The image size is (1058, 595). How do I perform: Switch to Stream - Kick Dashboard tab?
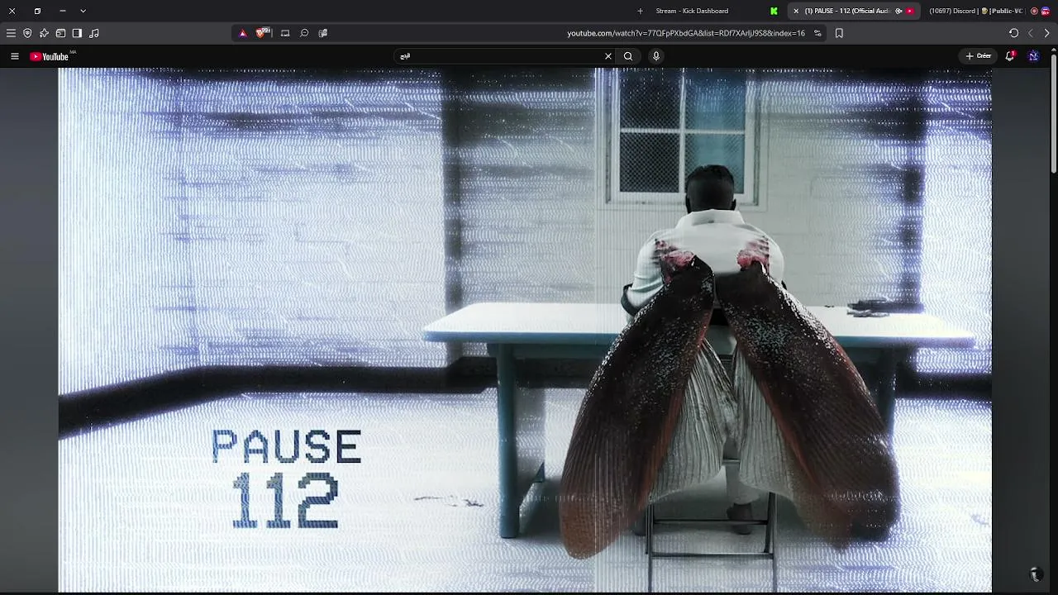[692, 11]
